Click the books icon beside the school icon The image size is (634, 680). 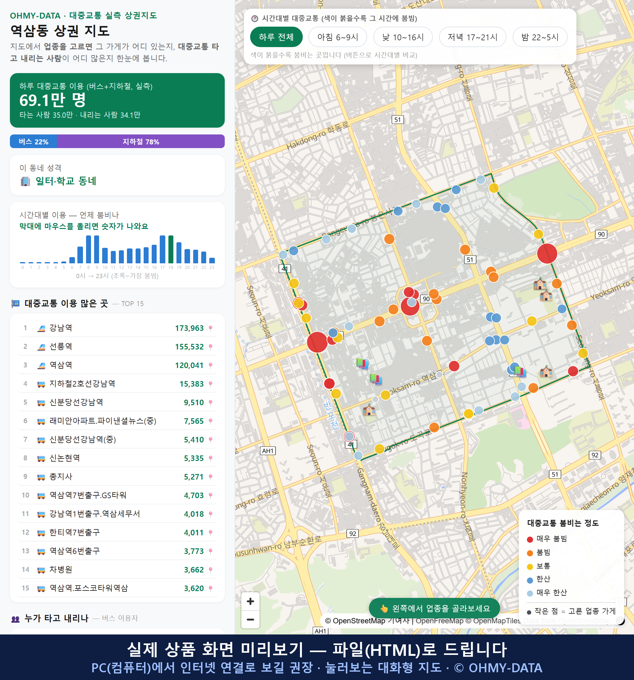[x=520, y=371]
